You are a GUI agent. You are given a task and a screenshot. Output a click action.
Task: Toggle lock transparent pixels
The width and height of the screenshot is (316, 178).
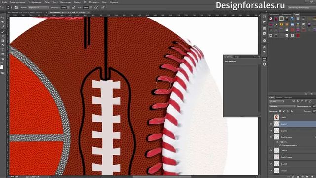coord(280,111)
